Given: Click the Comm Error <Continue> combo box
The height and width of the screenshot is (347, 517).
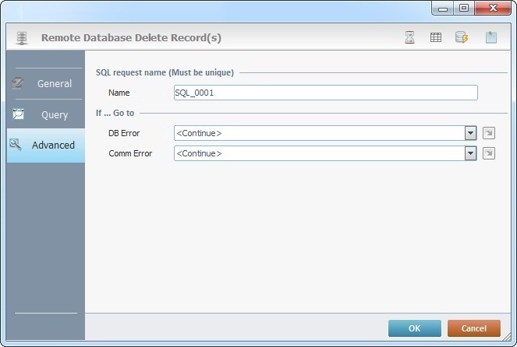Looking at the screenshot, I should tap(319, 153).
